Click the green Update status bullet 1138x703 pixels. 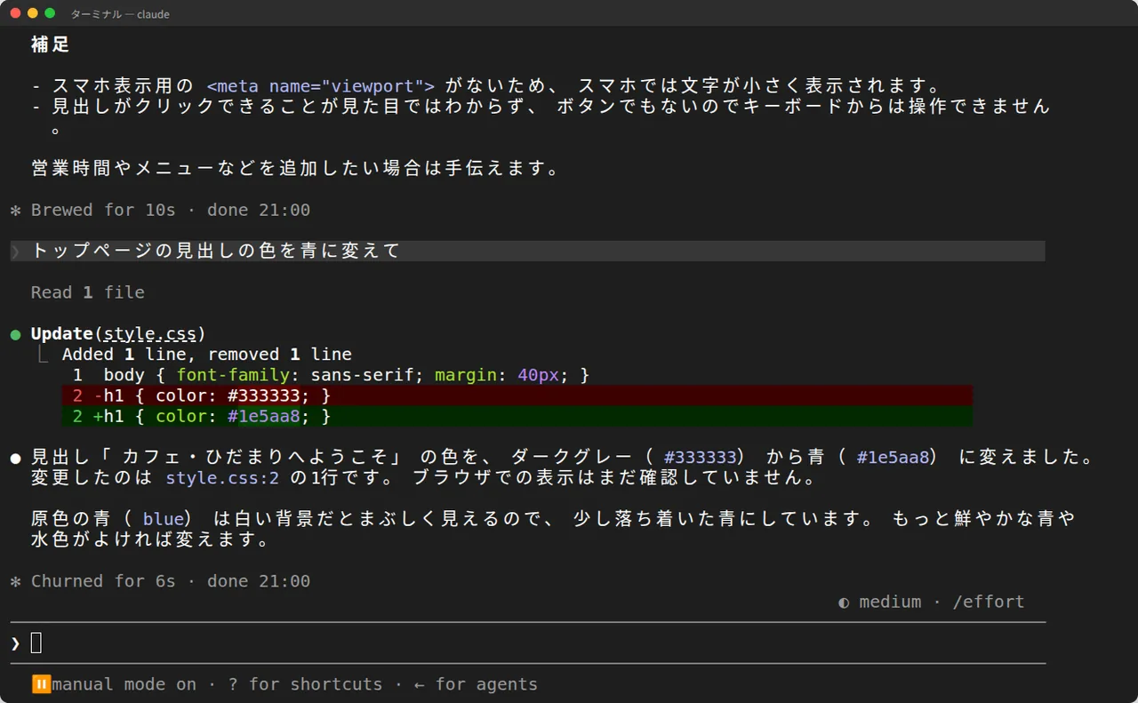15,335
